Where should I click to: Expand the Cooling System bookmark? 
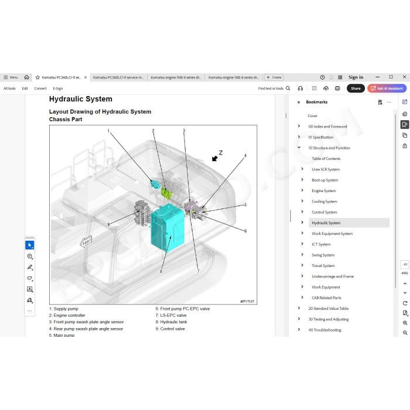pos(302,201)
